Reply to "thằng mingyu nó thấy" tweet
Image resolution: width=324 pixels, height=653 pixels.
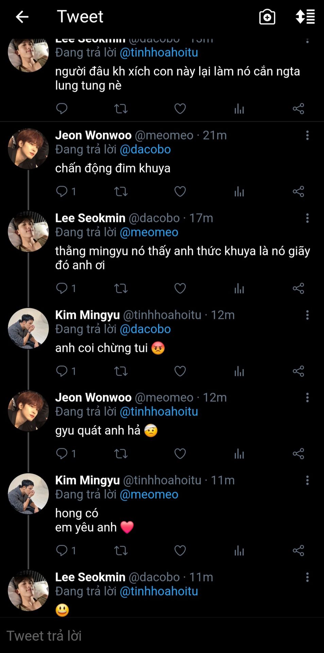pyautogui.click(x=62, y=288)
